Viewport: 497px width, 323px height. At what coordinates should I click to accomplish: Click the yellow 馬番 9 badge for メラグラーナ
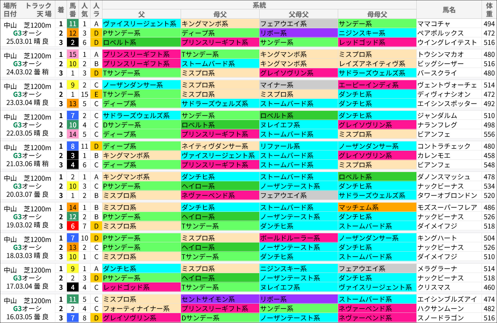72,268
